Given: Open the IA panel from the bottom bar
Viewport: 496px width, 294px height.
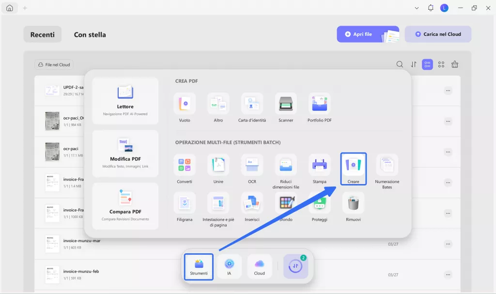Looking at the screenshot, I should coord(229,266).
